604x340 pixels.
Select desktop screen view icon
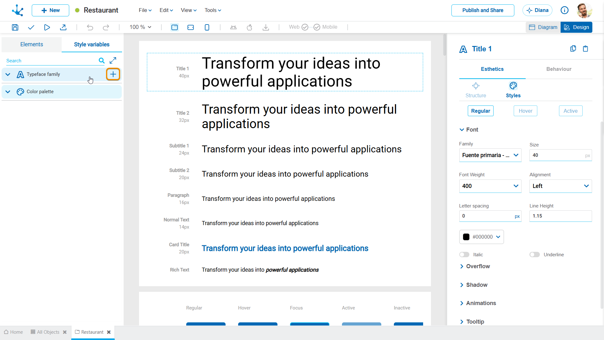175,27
